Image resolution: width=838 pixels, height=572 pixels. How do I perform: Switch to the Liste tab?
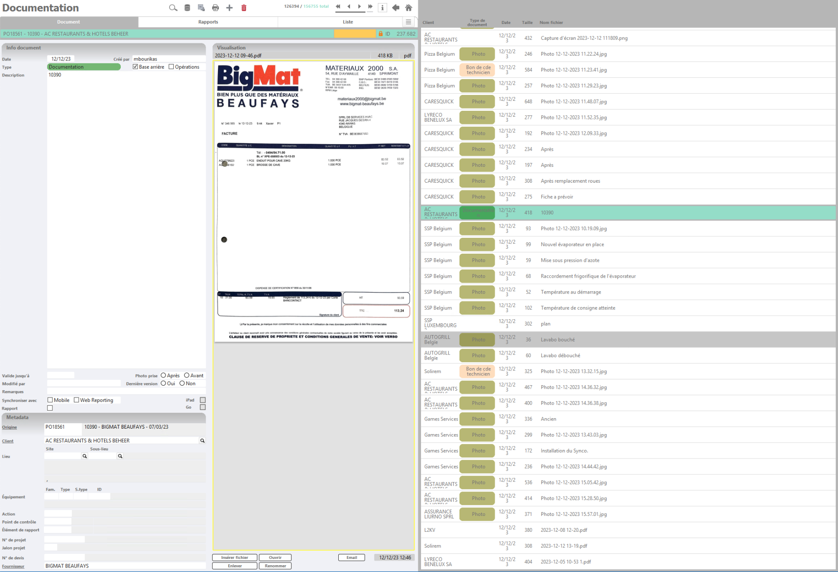pos(348,22)
